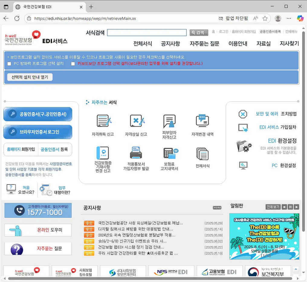Open the 4대사회보험 정보연계센터 banner
The image size is (307, 282).
[123, 272]
